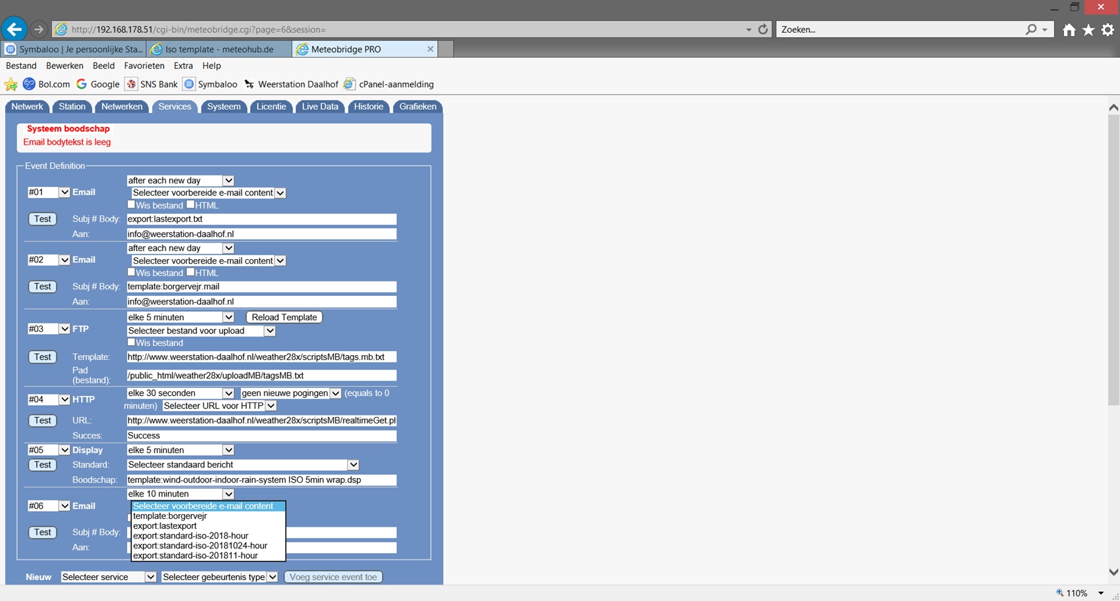Open the Beeld menu

click(103, 66)
